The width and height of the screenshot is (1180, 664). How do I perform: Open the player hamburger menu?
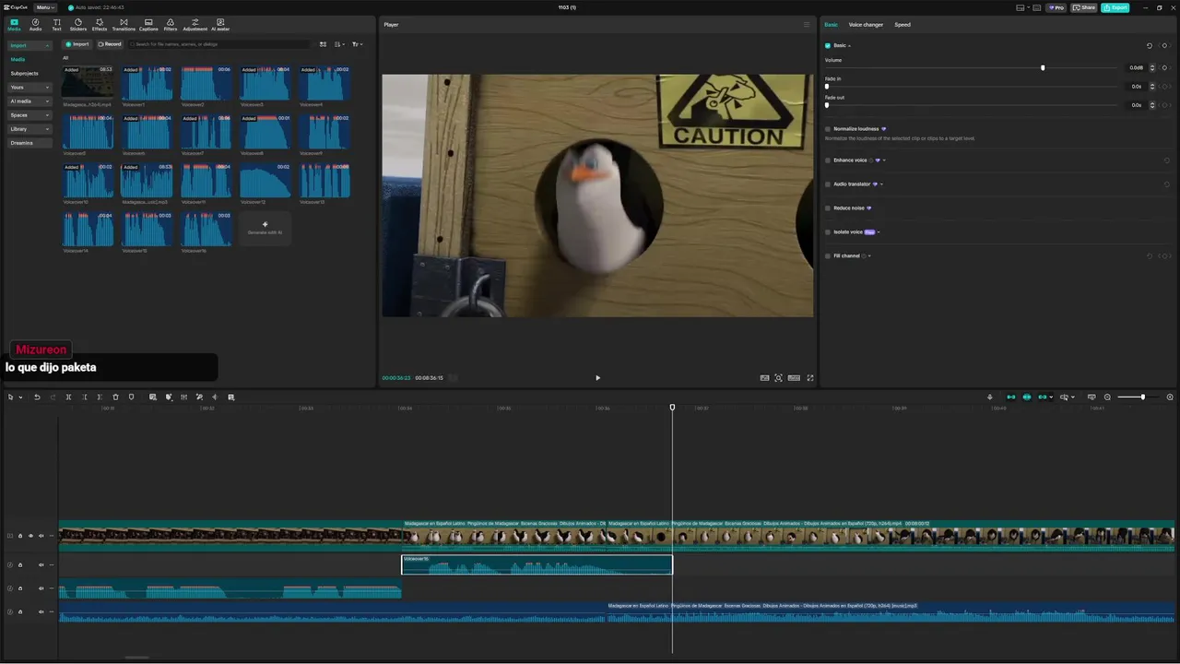(807, 25)
